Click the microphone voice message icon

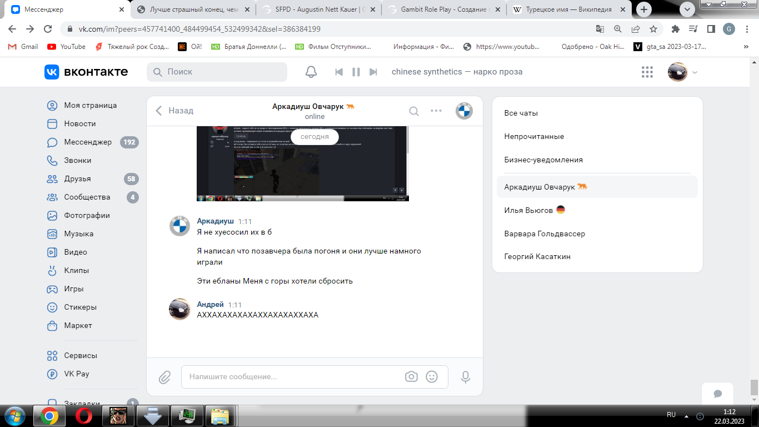466,377
